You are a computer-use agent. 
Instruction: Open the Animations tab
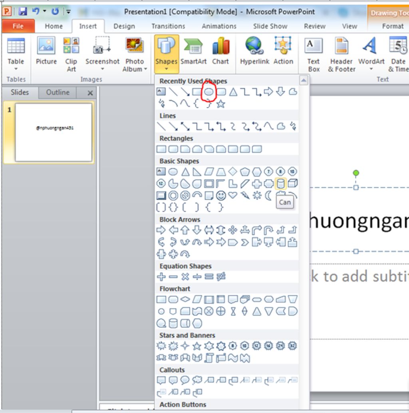point(219,26)
